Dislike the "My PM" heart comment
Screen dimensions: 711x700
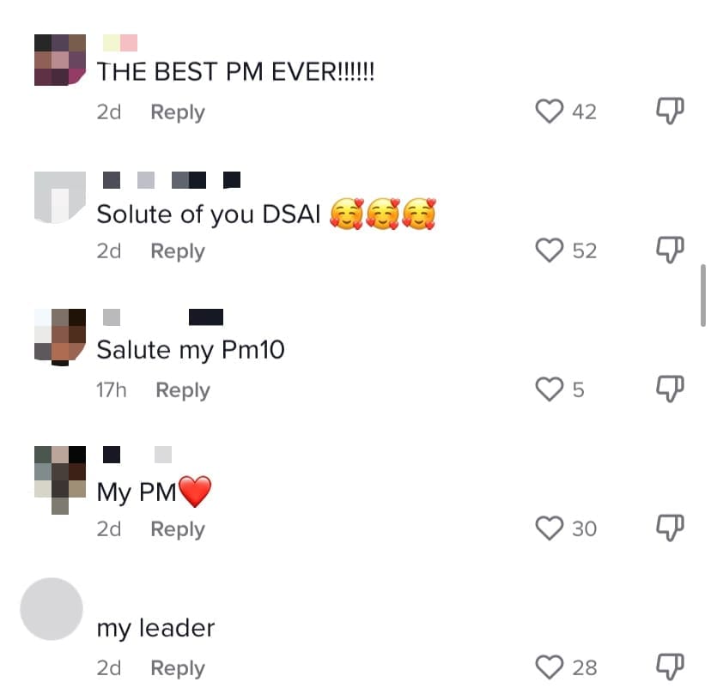click(x=670, y=528)
